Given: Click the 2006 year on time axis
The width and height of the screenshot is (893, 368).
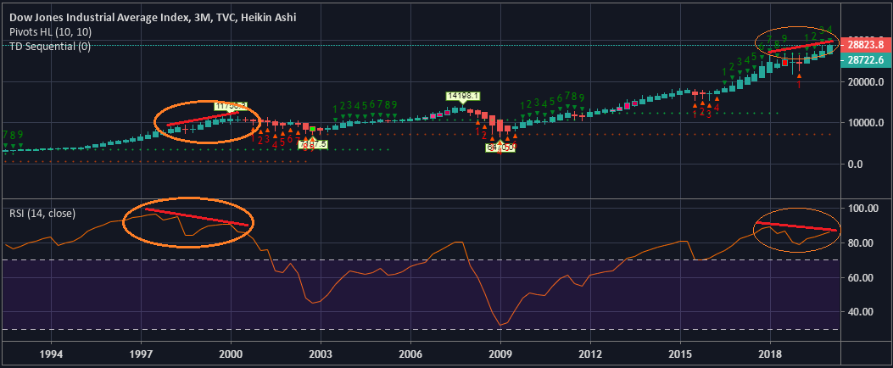Looking at the screenshot, I should 410,354.
